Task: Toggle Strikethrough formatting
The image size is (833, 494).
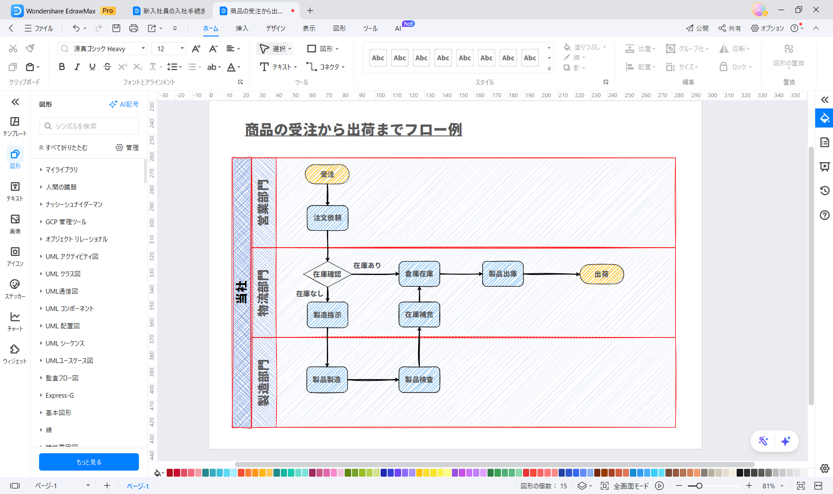Action: tap(107, 67)
